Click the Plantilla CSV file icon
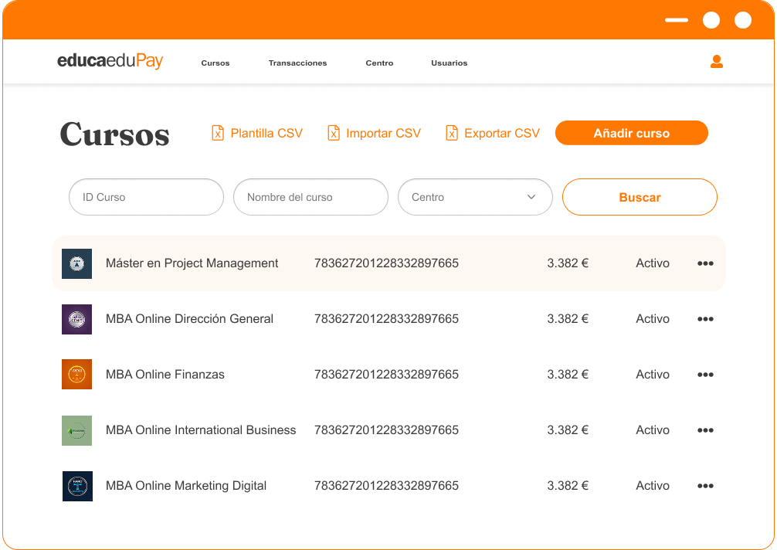The width and height of the screenshot is (777, 550). tap(218, 133)
